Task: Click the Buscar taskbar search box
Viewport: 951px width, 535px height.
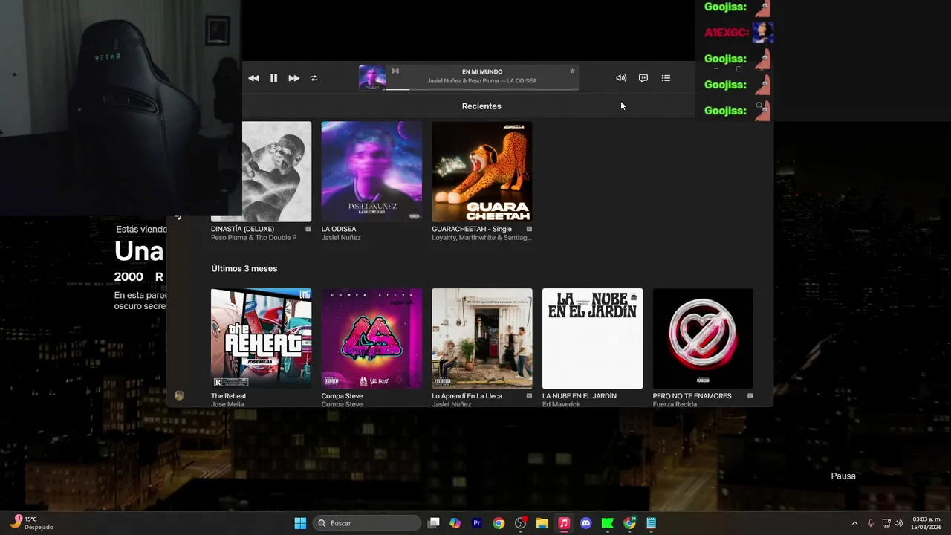Action: (367, 523)
